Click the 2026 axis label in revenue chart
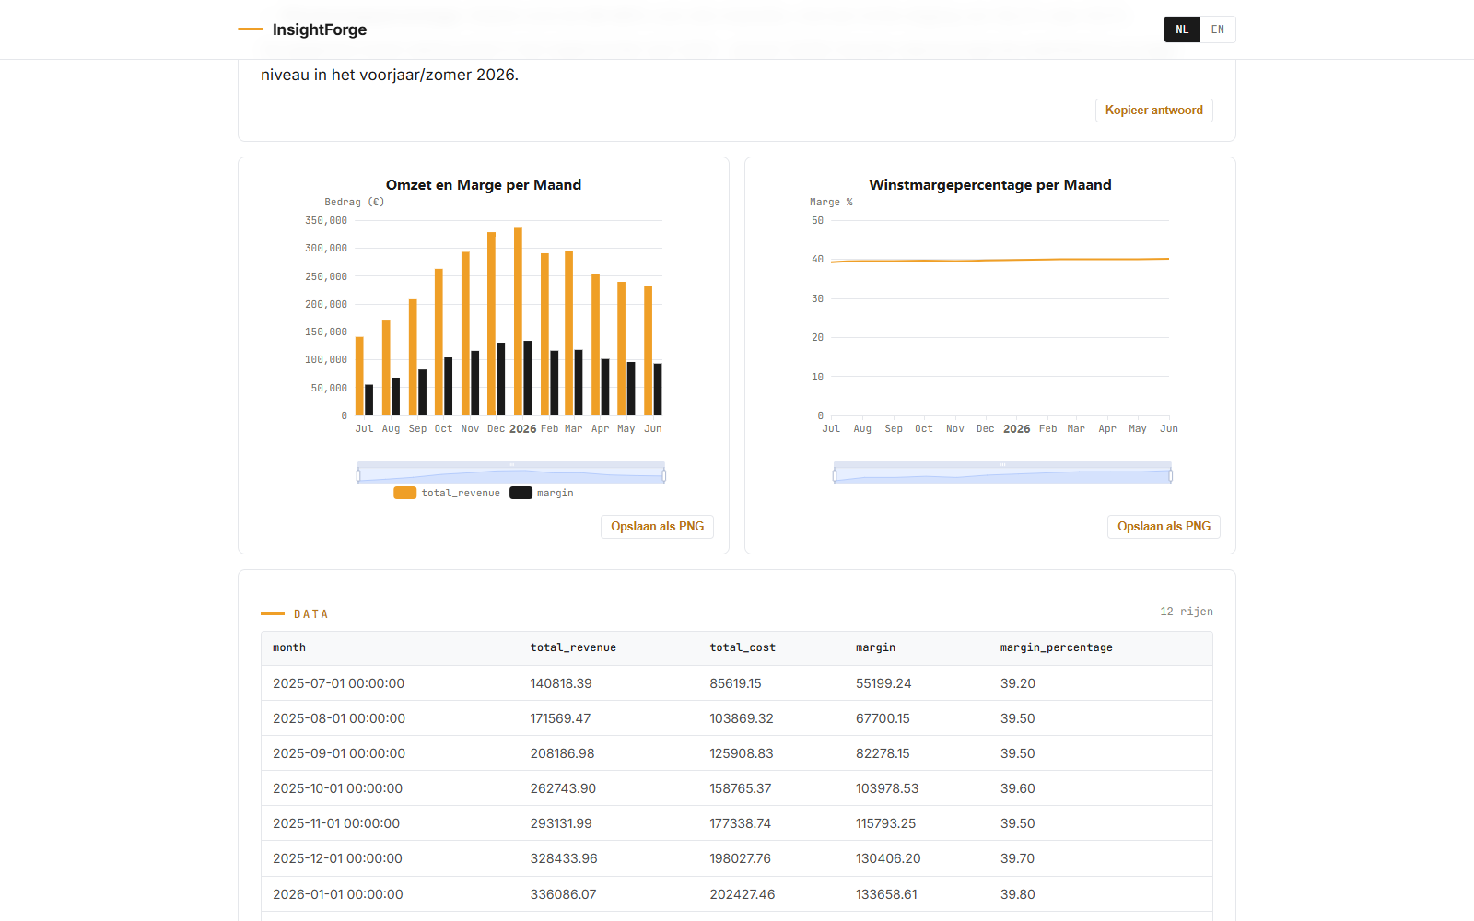This screenshot has height=921, width=1474. (x=522, y=429)
